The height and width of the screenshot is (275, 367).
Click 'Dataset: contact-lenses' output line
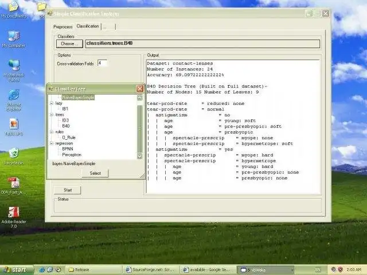[x=179, y=64]
